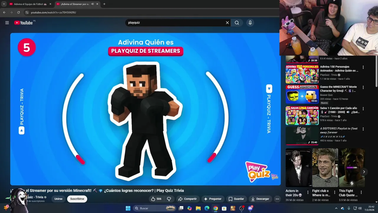The width and height of the screenshot is (378, 213).
Task: Open options for Fight club x short
Action: click(x=334, y=192)
